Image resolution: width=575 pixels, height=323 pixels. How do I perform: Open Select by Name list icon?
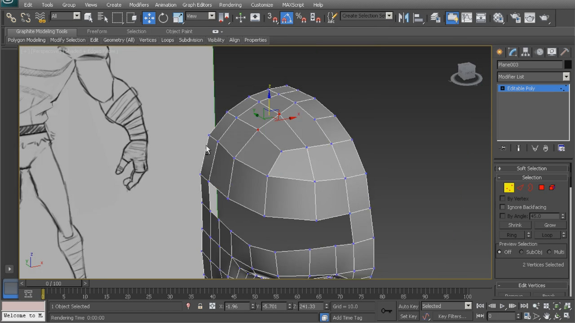103,17
